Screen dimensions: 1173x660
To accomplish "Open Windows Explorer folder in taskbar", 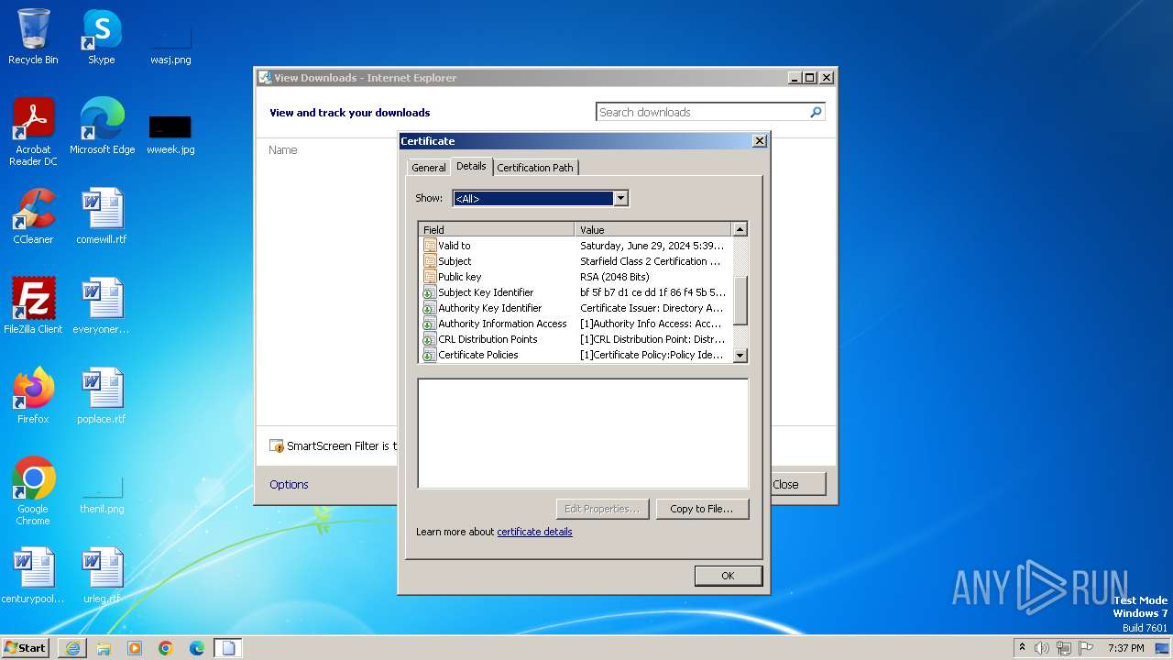I will click(x=104, y=648).
